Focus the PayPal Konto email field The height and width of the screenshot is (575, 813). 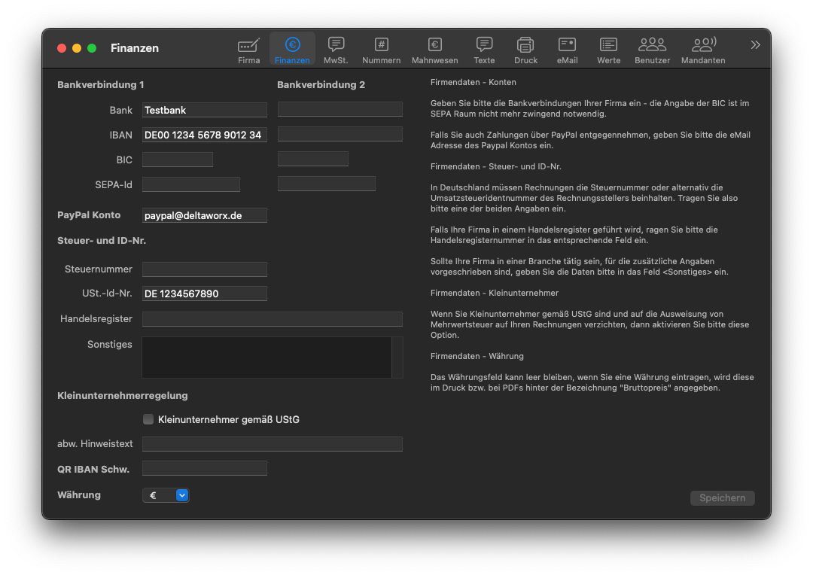[204, 215]
